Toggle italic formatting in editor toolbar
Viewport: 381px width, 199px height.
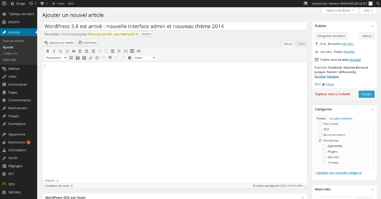coord(54,51)
